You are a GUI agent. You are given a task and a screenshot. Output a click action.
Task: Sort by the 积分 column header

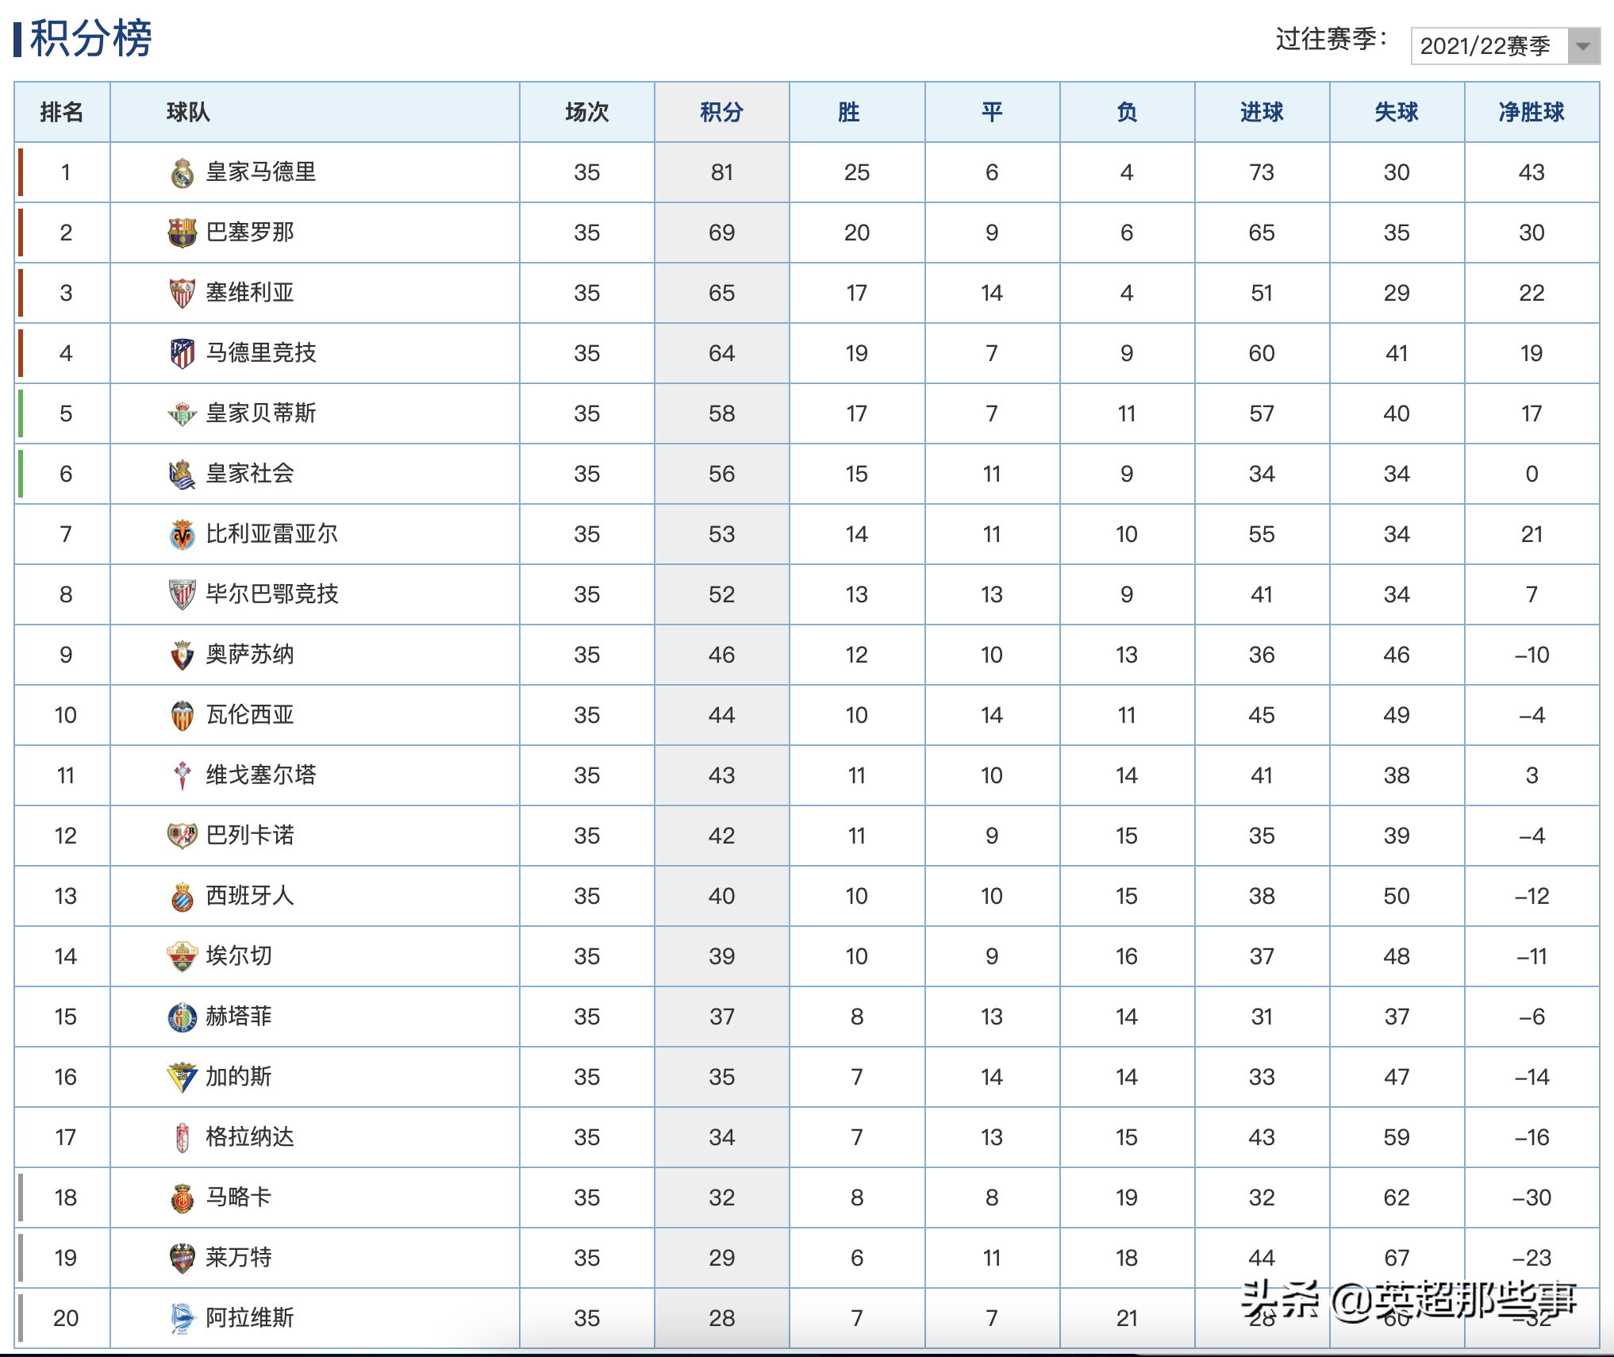tap(722, 112)
